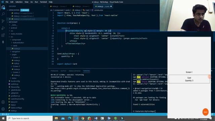
Task: Switch to the Debug Console tab
Action: 75,71
